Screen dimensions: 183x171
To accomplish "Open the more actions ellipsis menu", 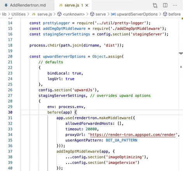I will 175,5.
